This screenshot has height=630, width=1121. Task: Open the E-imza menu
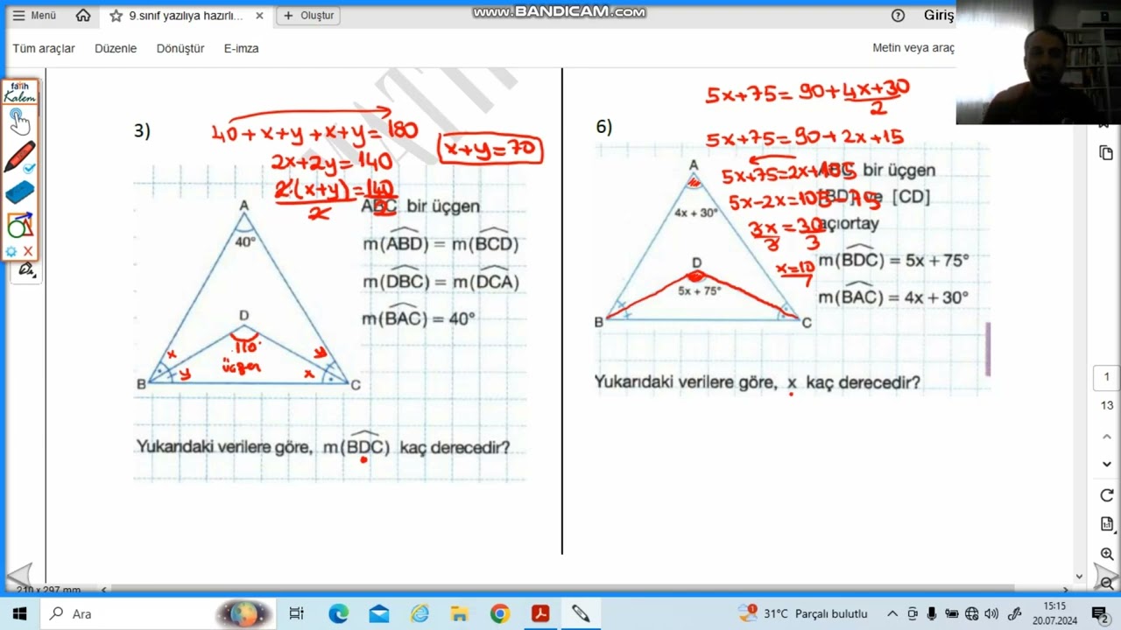pyautogui.click(x=241, y=48)
